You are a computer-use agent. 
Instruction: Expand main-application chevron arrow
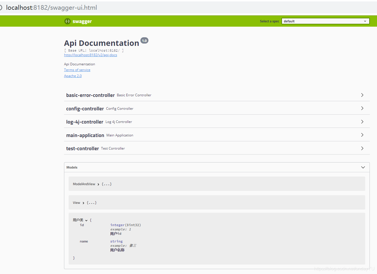tap(362, 135)
